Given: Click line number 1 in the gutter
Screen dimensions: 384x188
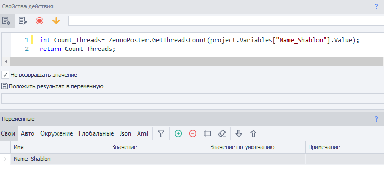Looking at the screenshot, I should click(x=27, y=40).
